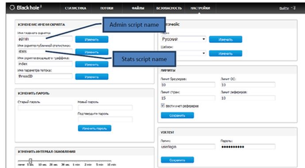Focus the OS limit field

click(248, 85)
